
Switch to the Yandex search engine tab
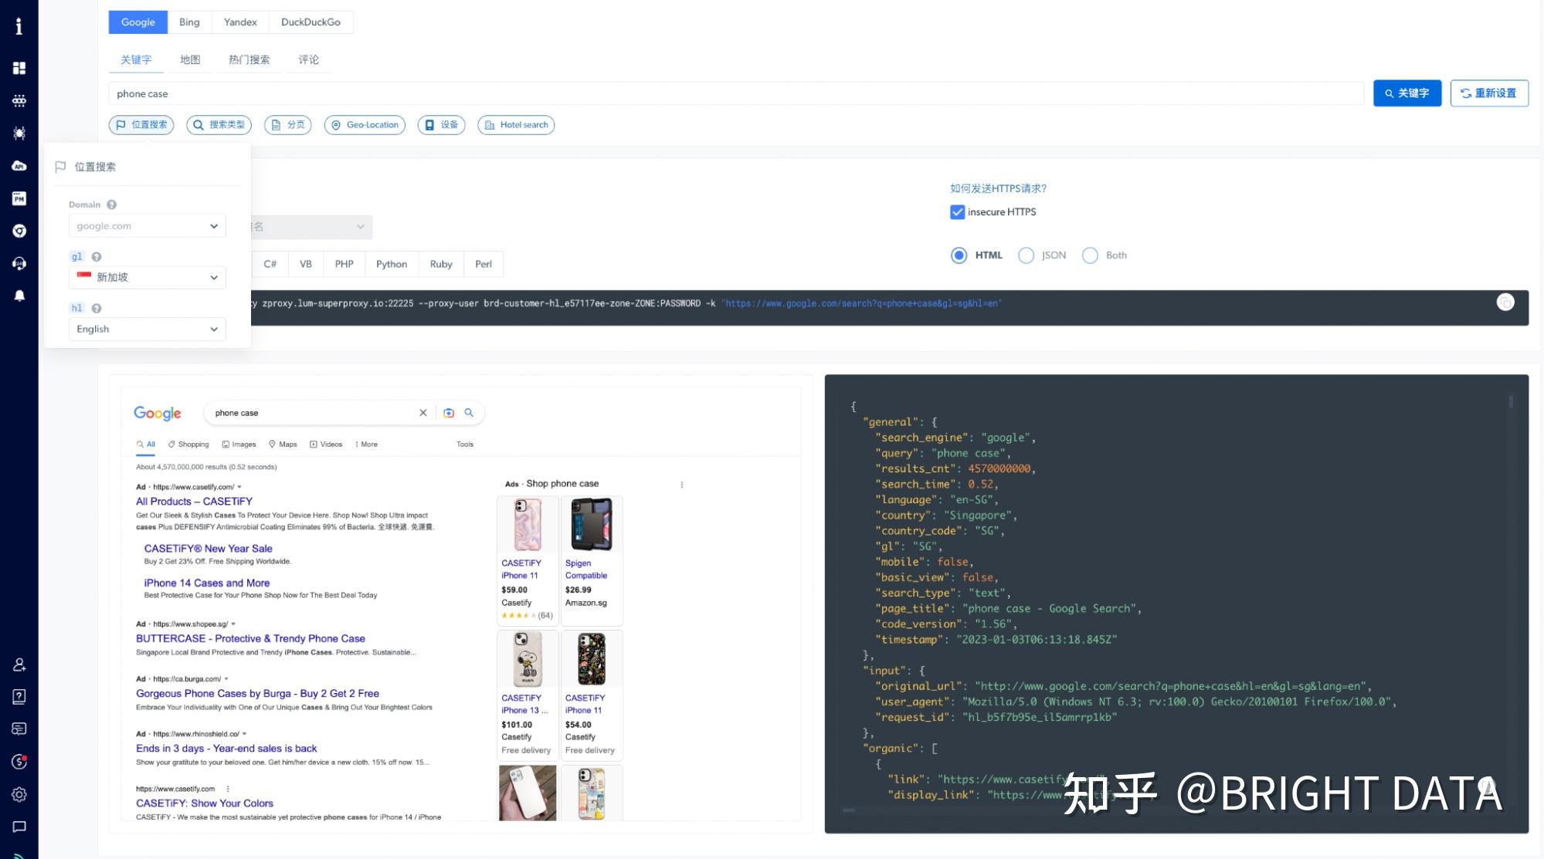pyautogui.click(x=240, y=22)
